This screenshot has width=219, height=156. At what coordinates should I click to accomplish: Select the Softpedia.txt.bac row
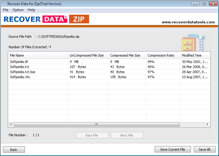tap(109, 72)
